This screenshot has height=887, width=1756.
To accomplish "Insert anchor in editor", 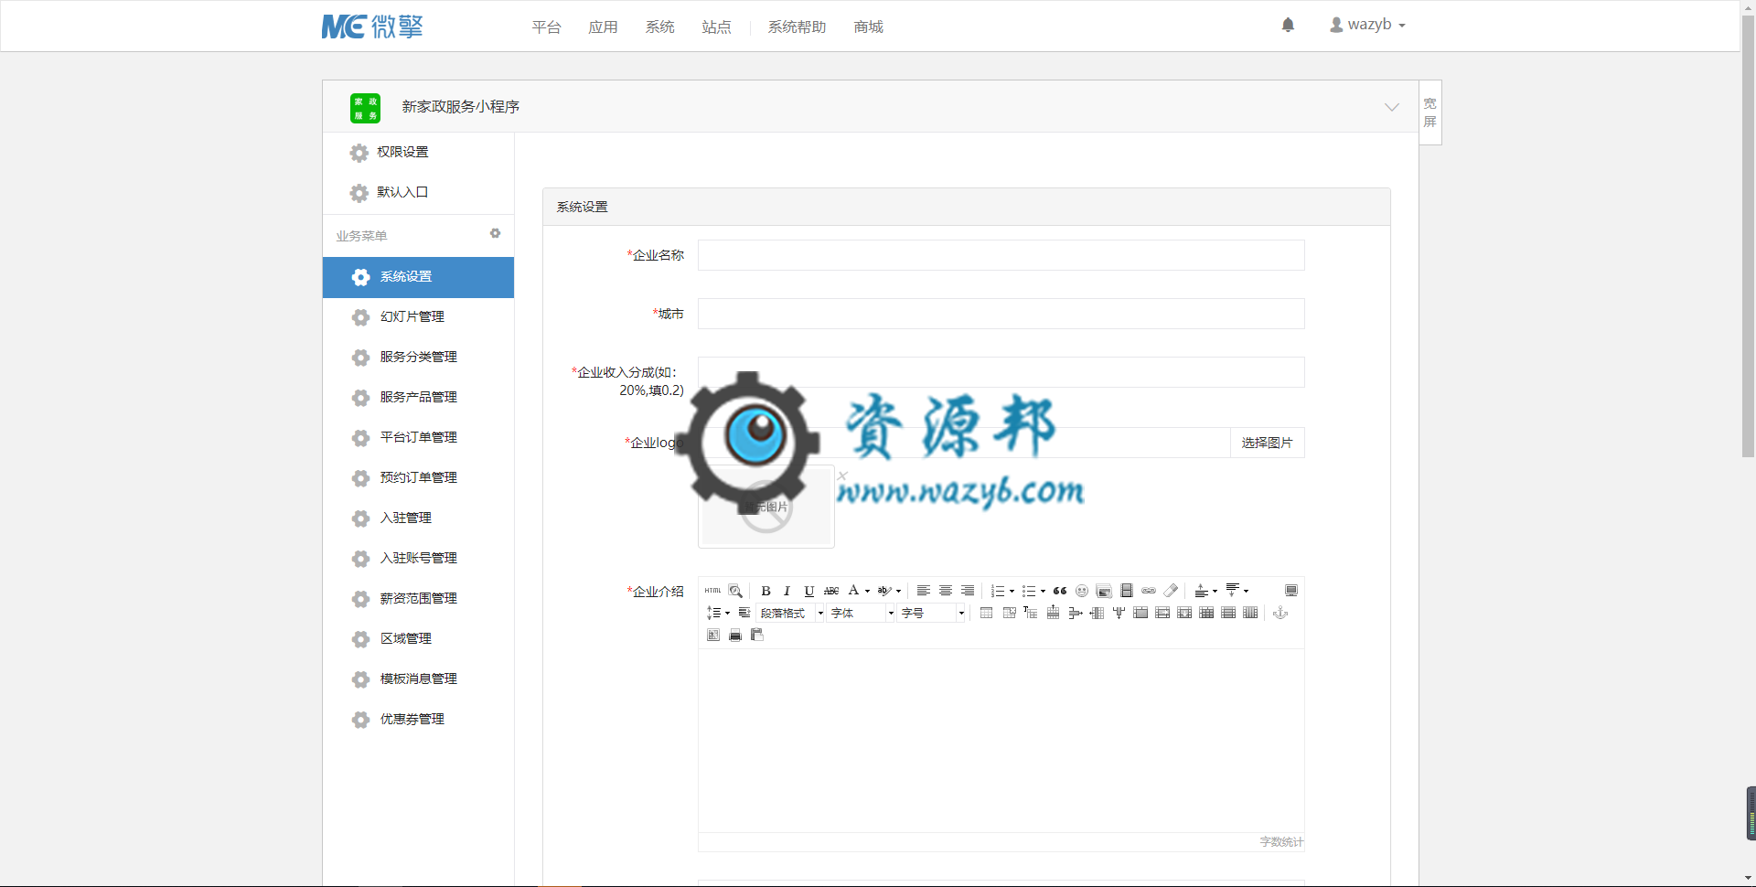I will [x=1280, y=613].
